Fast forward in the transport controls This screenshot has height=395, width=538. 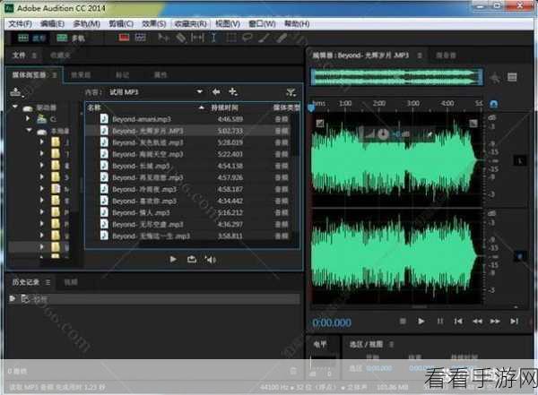click(495, 322)
